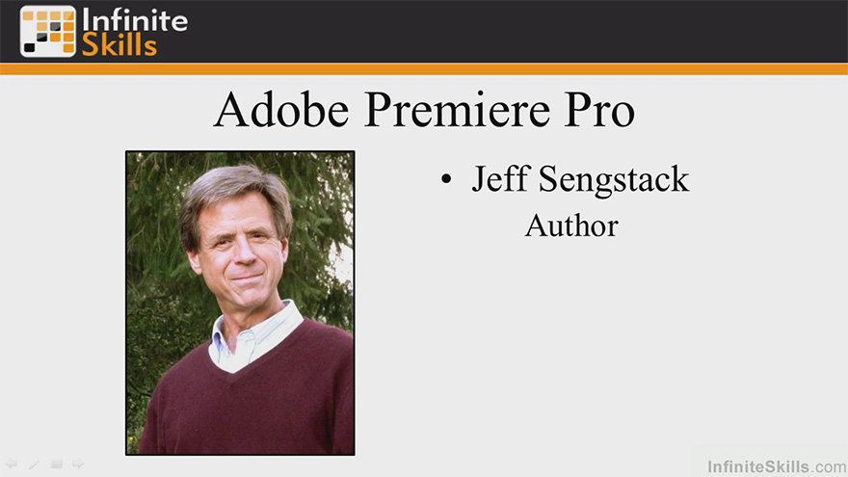This screenshot has height=477, width=848.
Task: Select the surname "Sengstack"
Action: point(614,180)
